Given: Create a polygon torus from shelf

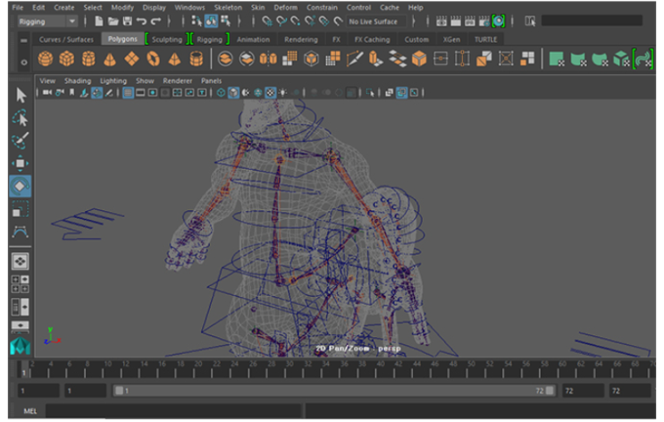Looking at the screenshot, I should click(153, 58).
